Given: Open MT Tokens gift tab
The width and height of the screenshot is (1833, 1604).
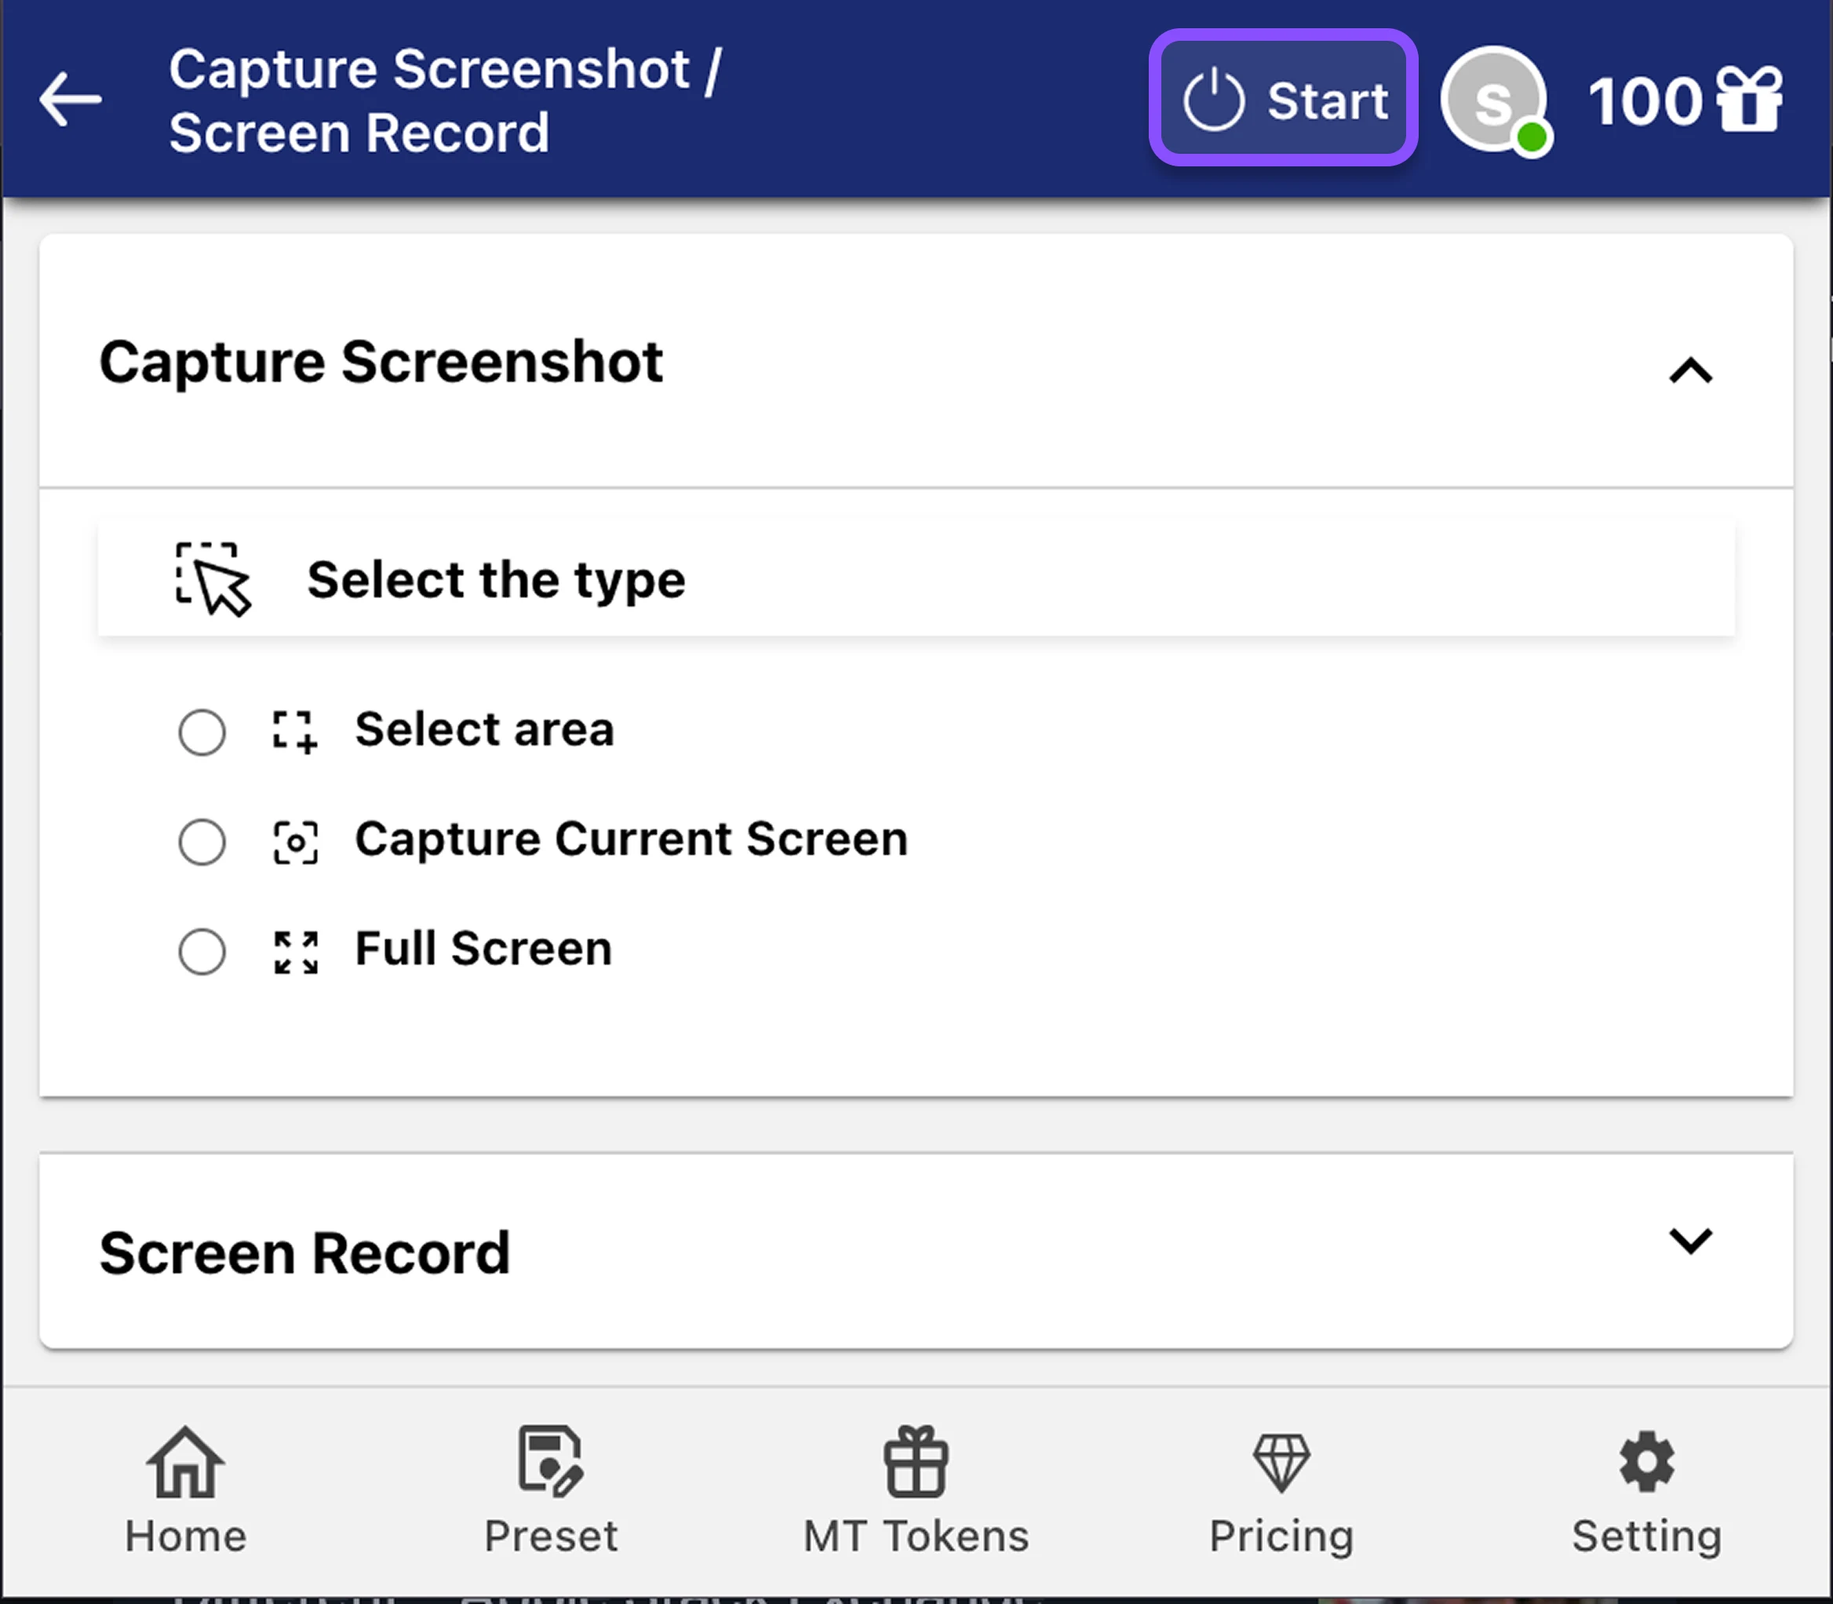Looking at the screenshot, I should [x=916, y=1489].
